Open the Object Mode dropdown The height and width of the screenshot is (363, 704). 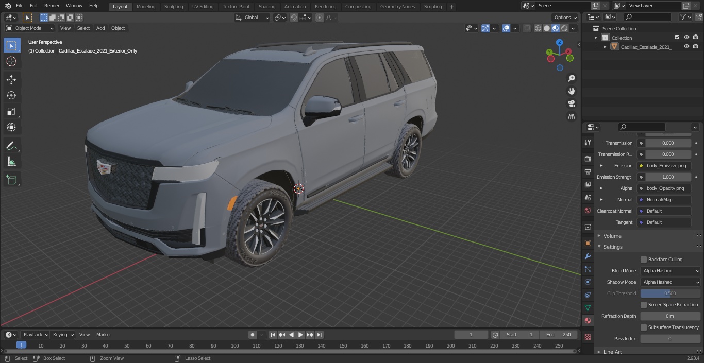(30, 28)
